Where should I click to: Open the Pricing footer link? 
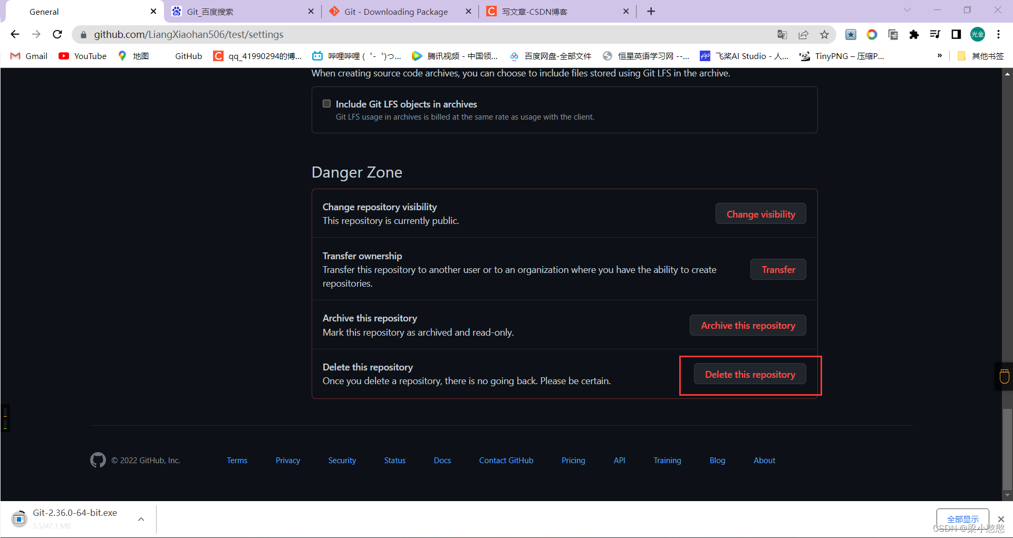point(573,460)
